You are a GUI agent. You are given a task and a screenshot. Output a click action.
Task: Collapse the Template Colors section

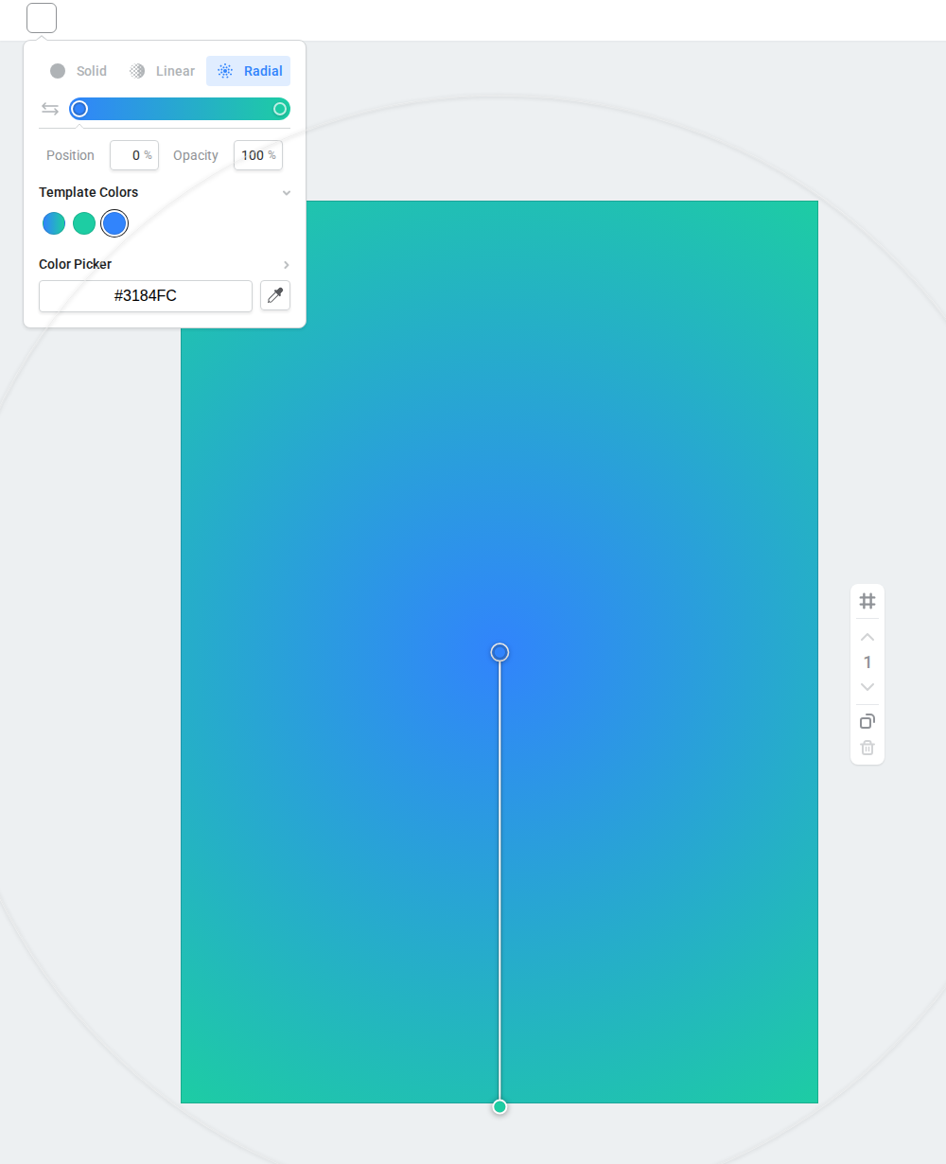coord(287,192)
